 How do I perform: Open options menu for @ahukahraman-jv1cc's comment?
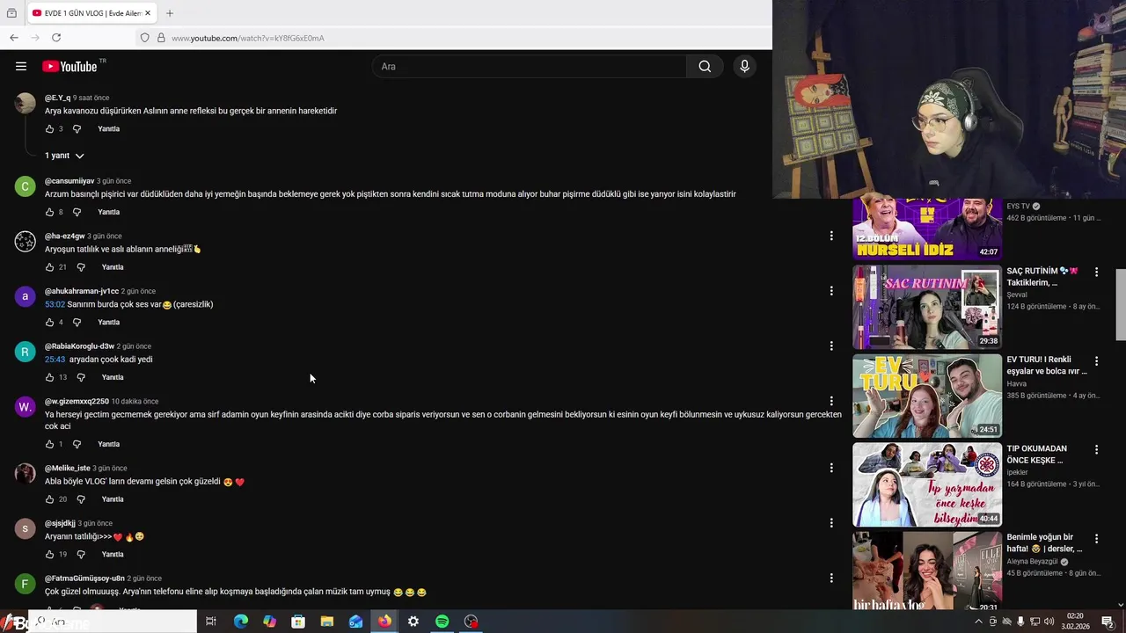831,291
